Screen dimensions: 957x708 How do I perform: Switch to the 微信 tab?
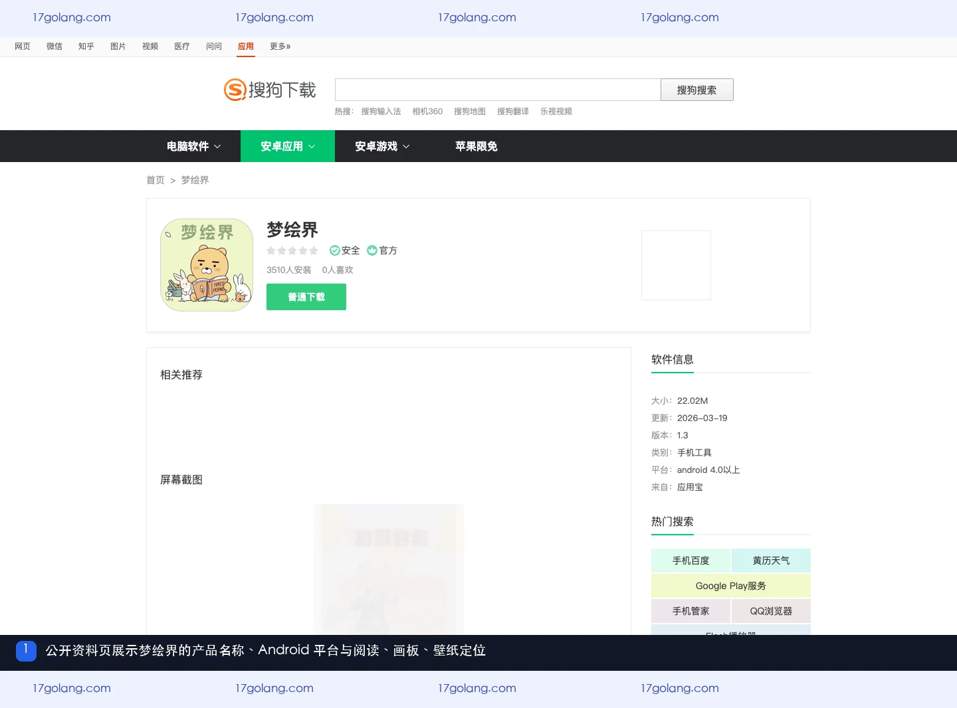coord(54,46)
